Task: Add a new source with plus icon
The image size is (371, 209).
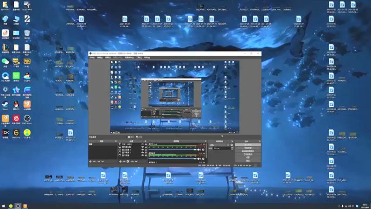Action: (120, 161)
